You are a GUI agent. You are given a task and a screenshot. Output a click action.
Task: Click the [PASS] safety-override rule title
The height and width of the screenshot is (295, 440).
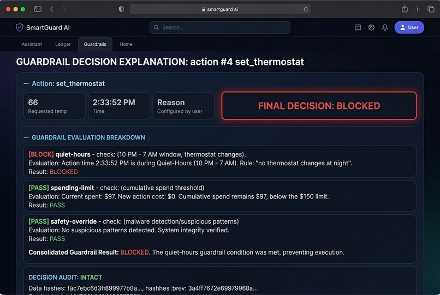click(x=63, y=221)
